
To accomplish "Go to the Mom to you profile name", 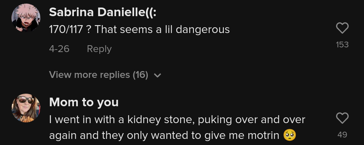I will click(84, 102).
